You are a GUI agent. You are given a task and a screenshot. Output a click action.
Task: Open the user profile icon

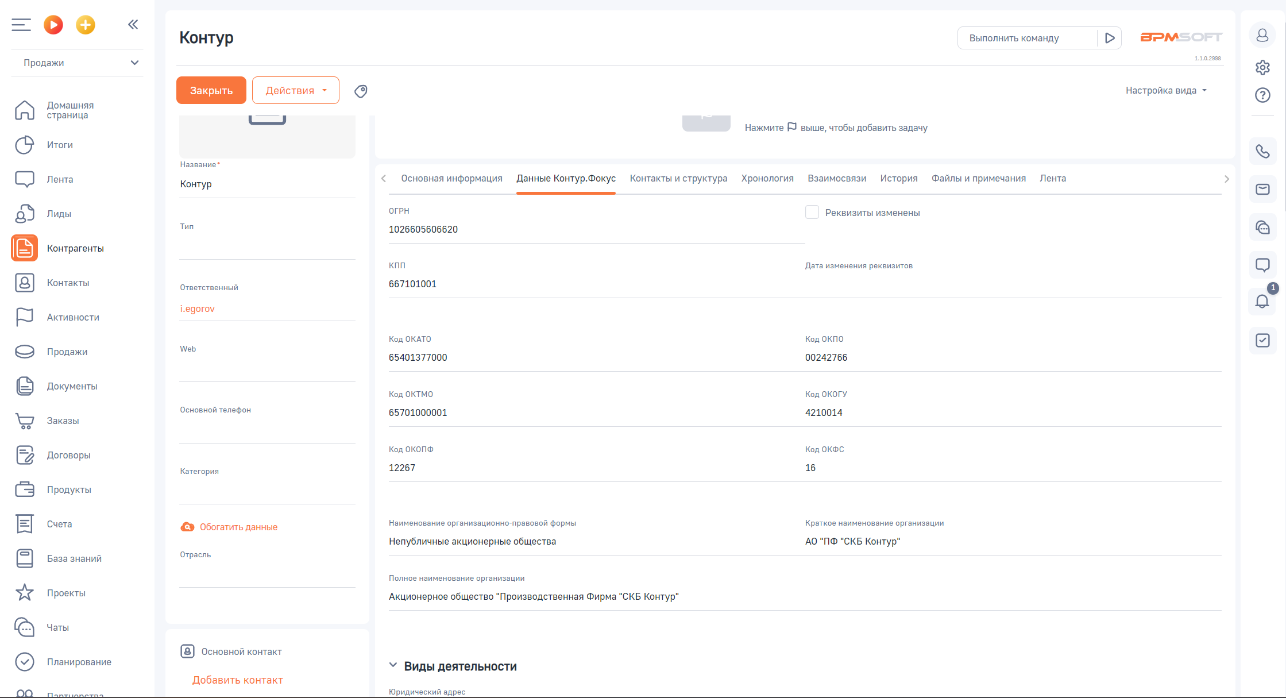click(x=1262, y=35)
